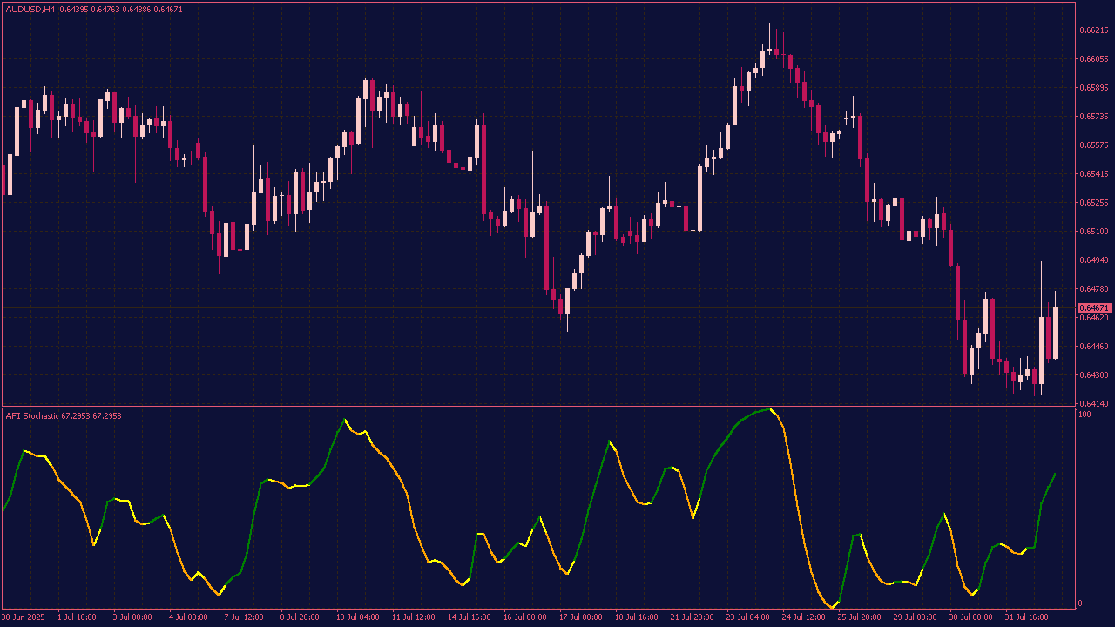Viewport: 1115px width, 627px height.
Task: Click the stochastic line's lowest trough
Action: 830,606
